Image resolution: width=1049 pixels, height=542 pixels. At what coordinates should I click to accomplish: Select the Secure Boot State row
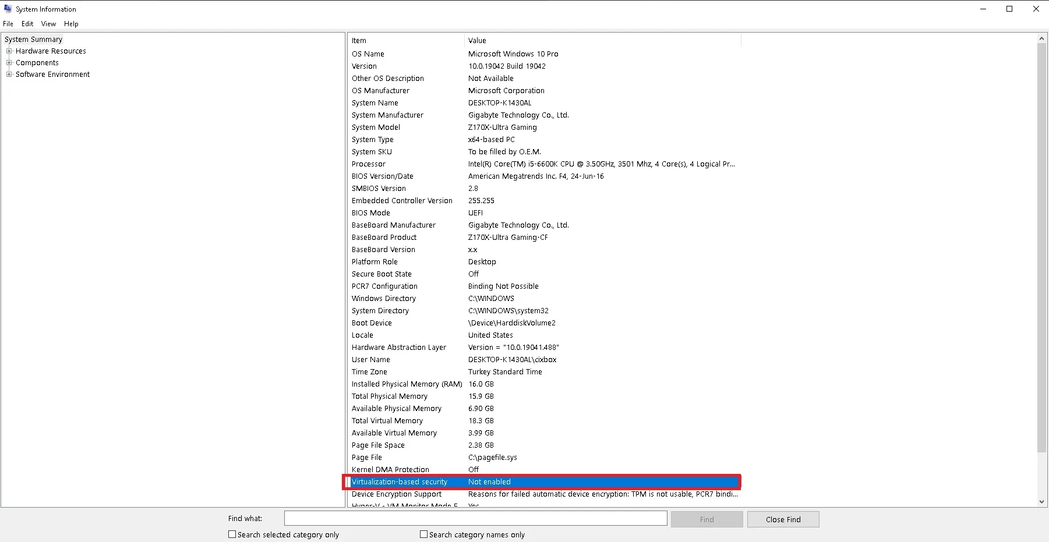[545, 274]
